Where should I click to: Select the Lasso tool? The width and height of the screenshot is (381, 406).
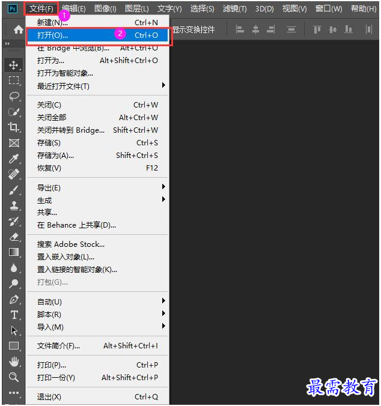[14, 96]
